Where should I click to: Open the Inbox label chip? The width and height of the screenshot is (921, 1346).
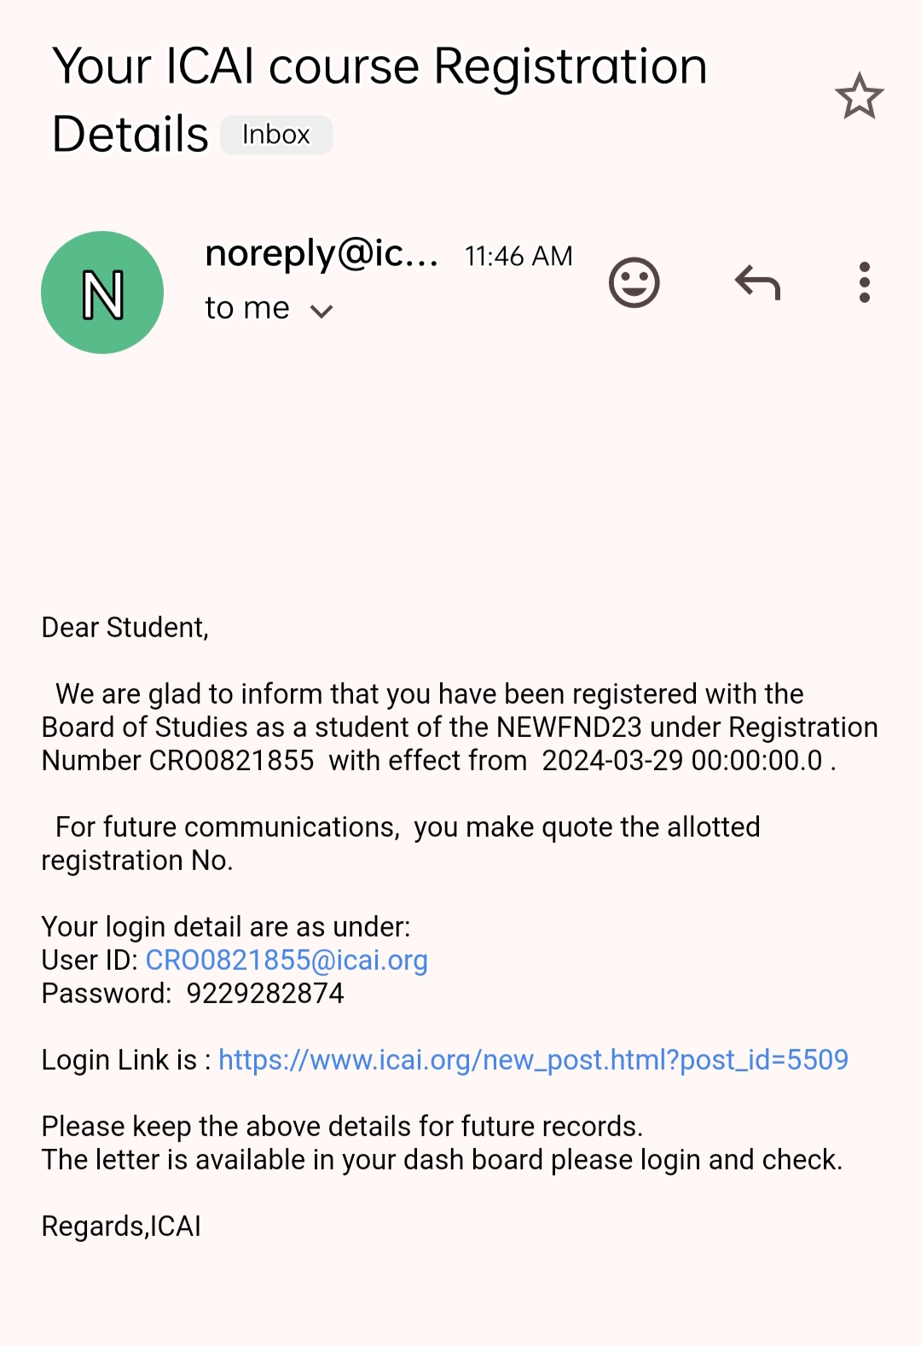[276, 135]
